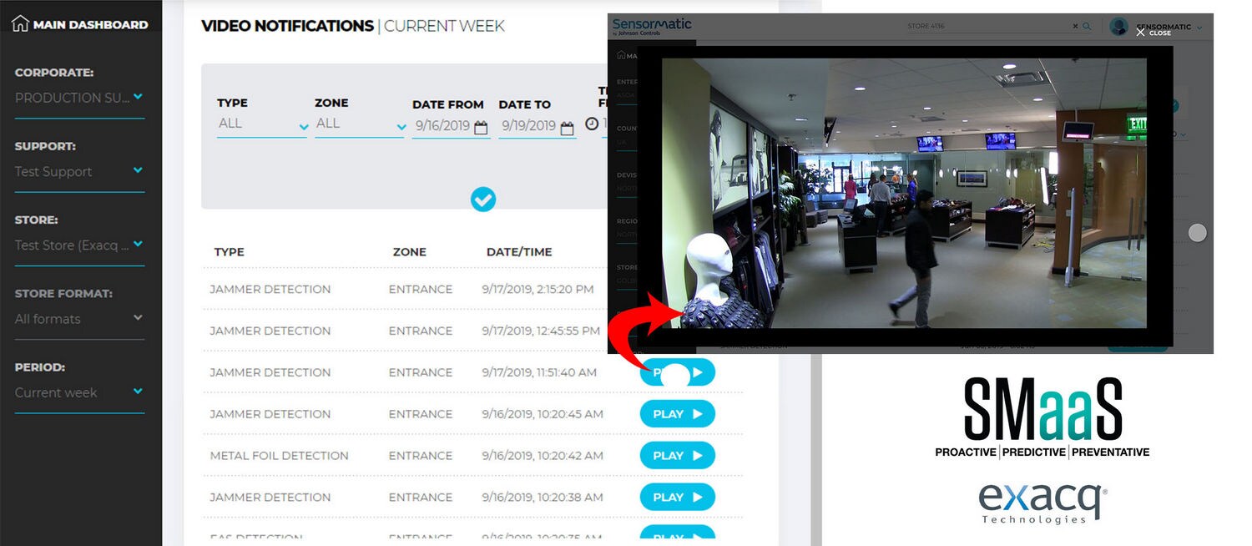Play the 10:20:38 AM Jammer Detection video
Viewport: 1252px width, 546px height.
click(x=677, y=498)
